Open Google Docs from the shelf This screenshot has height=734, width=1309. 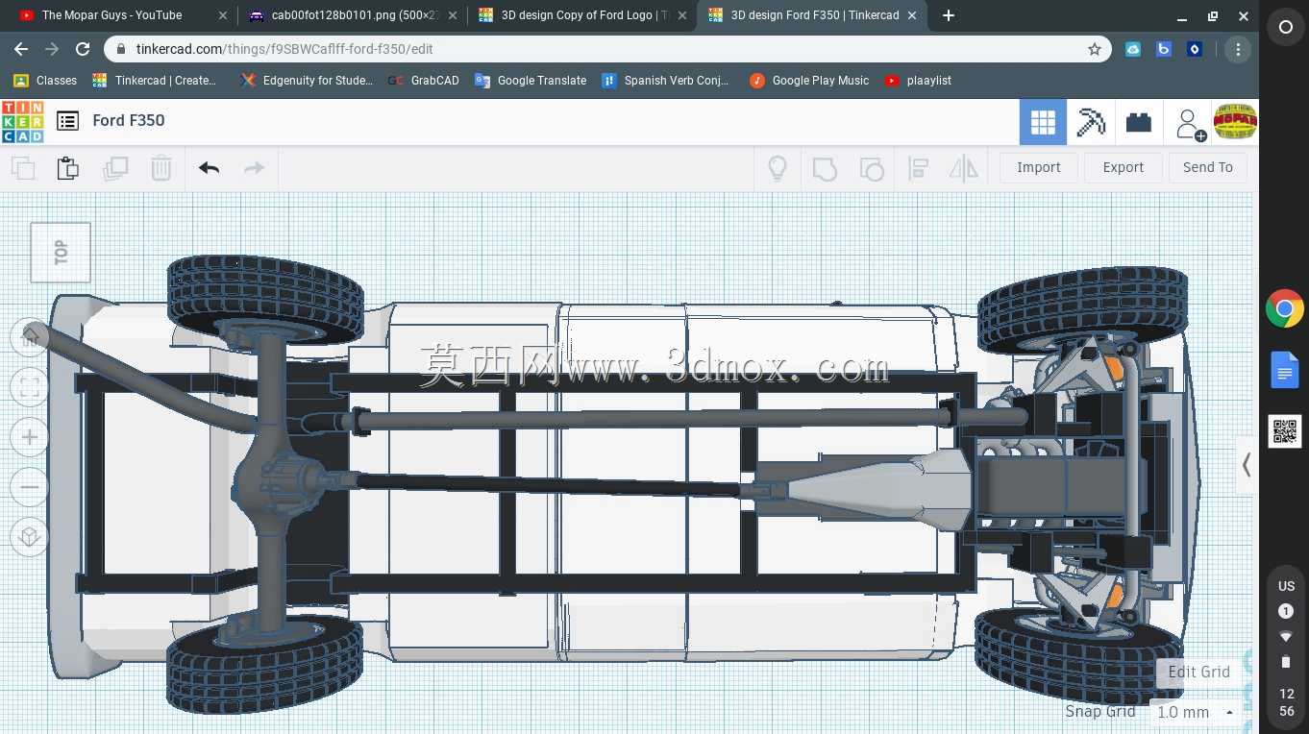click(x=1285, y=371)
